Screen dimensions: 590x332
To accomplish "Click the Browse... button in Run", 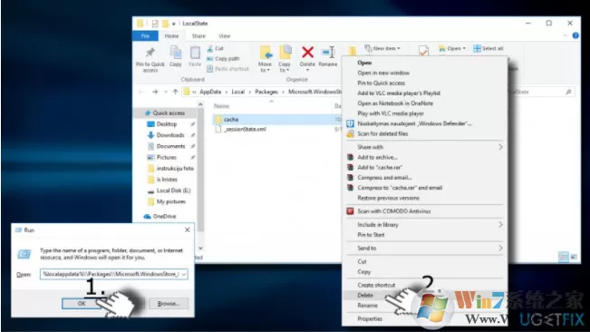I will tap(169, 303).
